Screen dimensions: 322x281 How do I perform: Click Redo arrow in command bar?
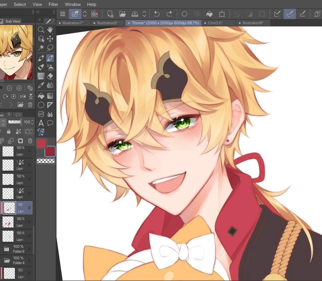point(169,14)
